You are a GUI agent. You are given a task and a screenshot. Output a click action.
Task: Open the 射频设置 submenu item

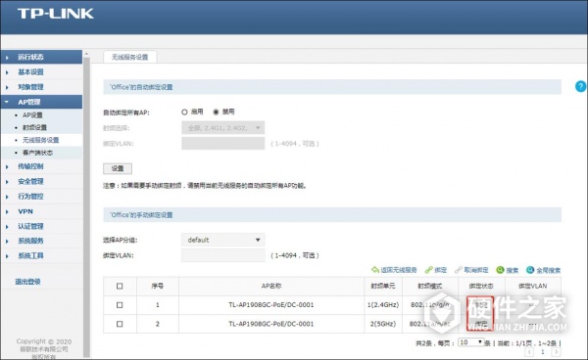[x=34, y=127]
